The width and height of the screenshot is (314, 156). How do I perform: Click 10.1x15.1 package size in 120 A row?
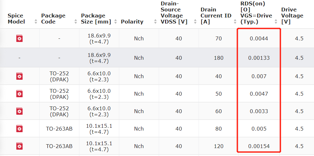99,146
